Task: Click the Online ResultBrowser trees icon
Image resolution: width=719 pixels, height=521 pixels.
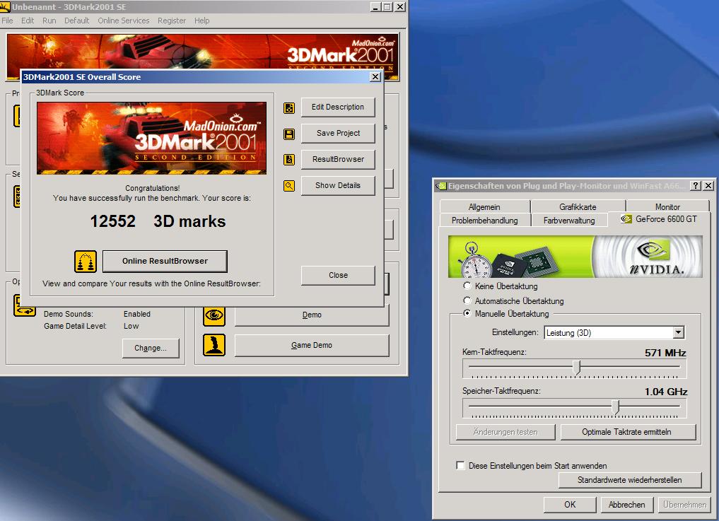Action: pos(86,262)
